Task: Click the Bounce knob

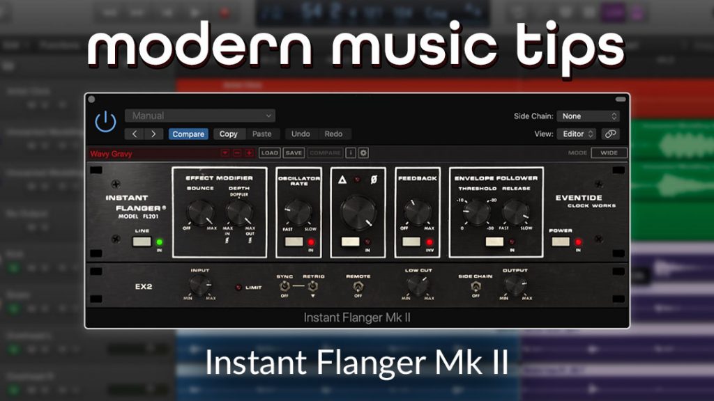Action: pos(200,213)
